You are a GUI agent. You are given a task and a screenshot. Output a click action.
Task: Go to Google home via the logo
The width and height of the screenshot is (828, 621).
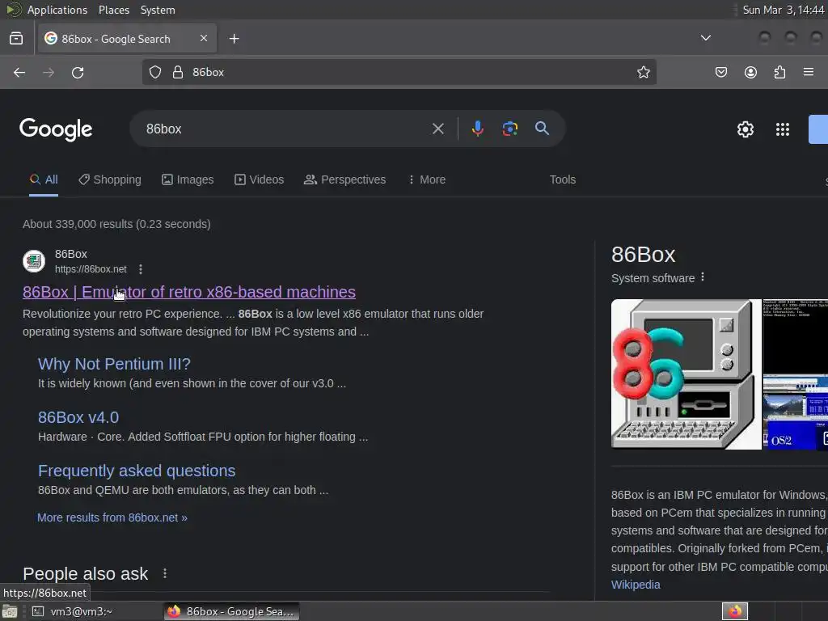point(56,129)
